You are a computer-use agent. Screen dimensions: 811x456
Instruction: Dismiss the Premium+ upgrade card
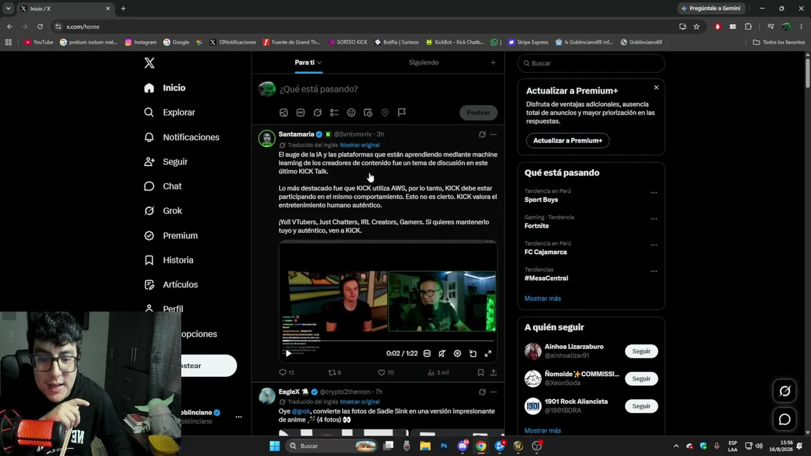point(656,87)
